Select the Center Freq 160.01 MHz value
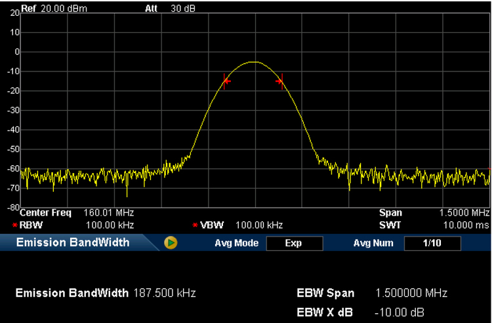Image resolution: width=492 pixels, height=323 pixels. point(109,213)
